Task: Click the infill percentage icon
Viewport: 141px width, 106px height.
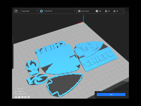Action: coord(97,11)
